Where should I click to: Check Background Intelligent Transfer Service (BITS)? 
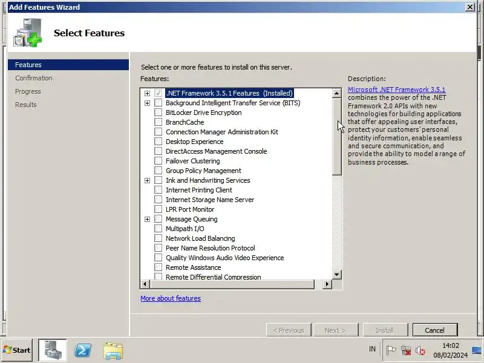point(158,102)
